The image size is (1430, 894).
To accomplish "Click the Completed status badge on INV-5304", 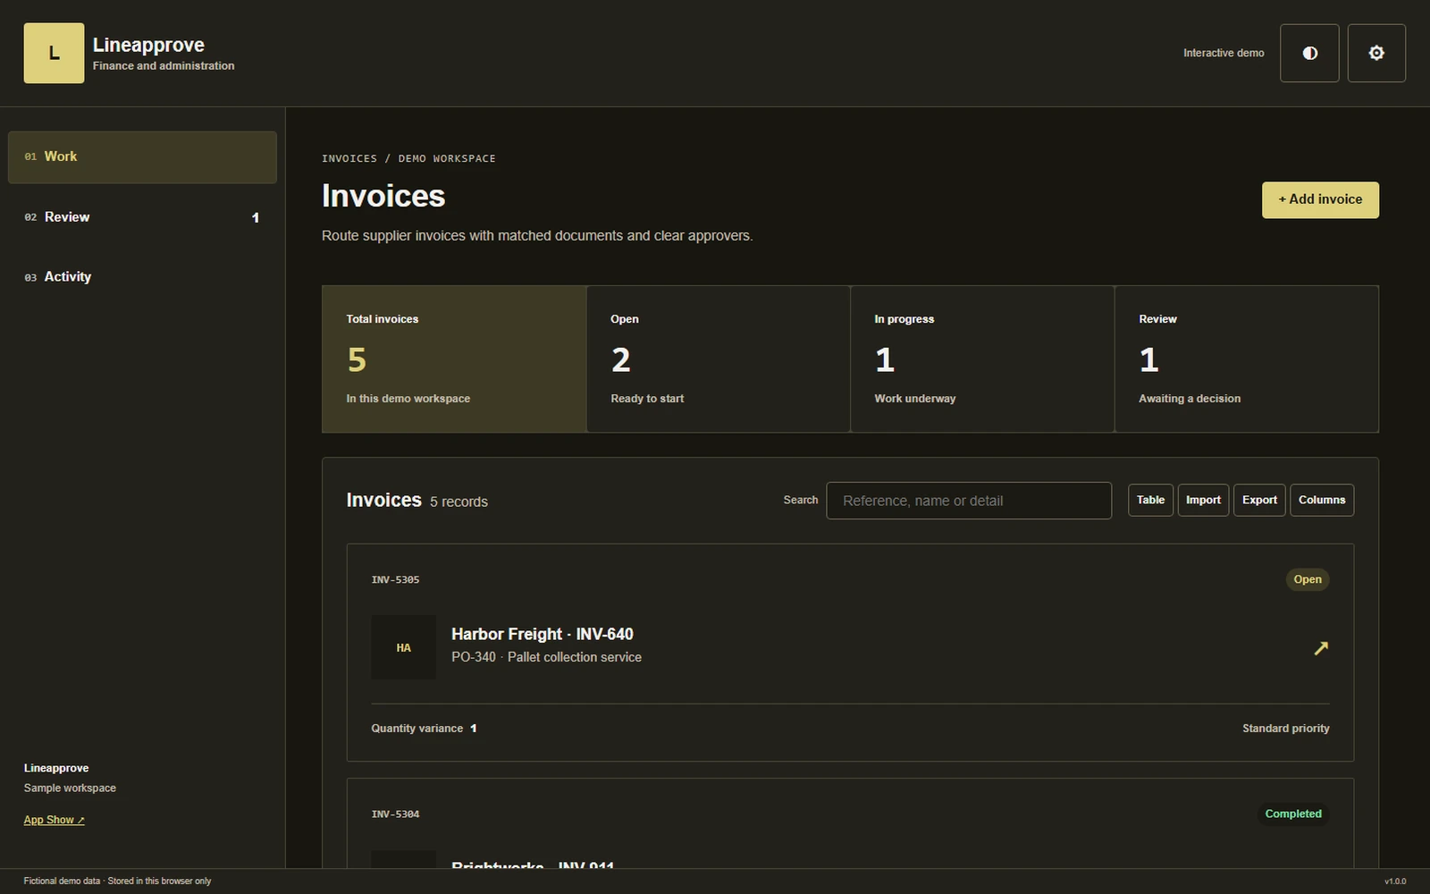I will (x=1293, y=814).
